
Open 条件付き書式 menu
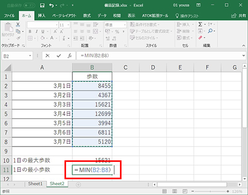[145, 25]
